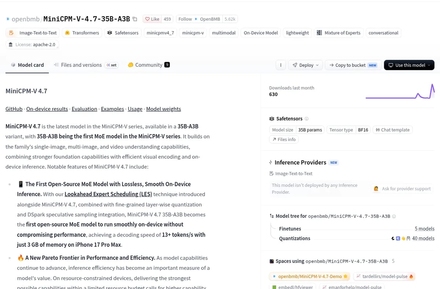Open Files info in Safetensors section

point(284,140)
